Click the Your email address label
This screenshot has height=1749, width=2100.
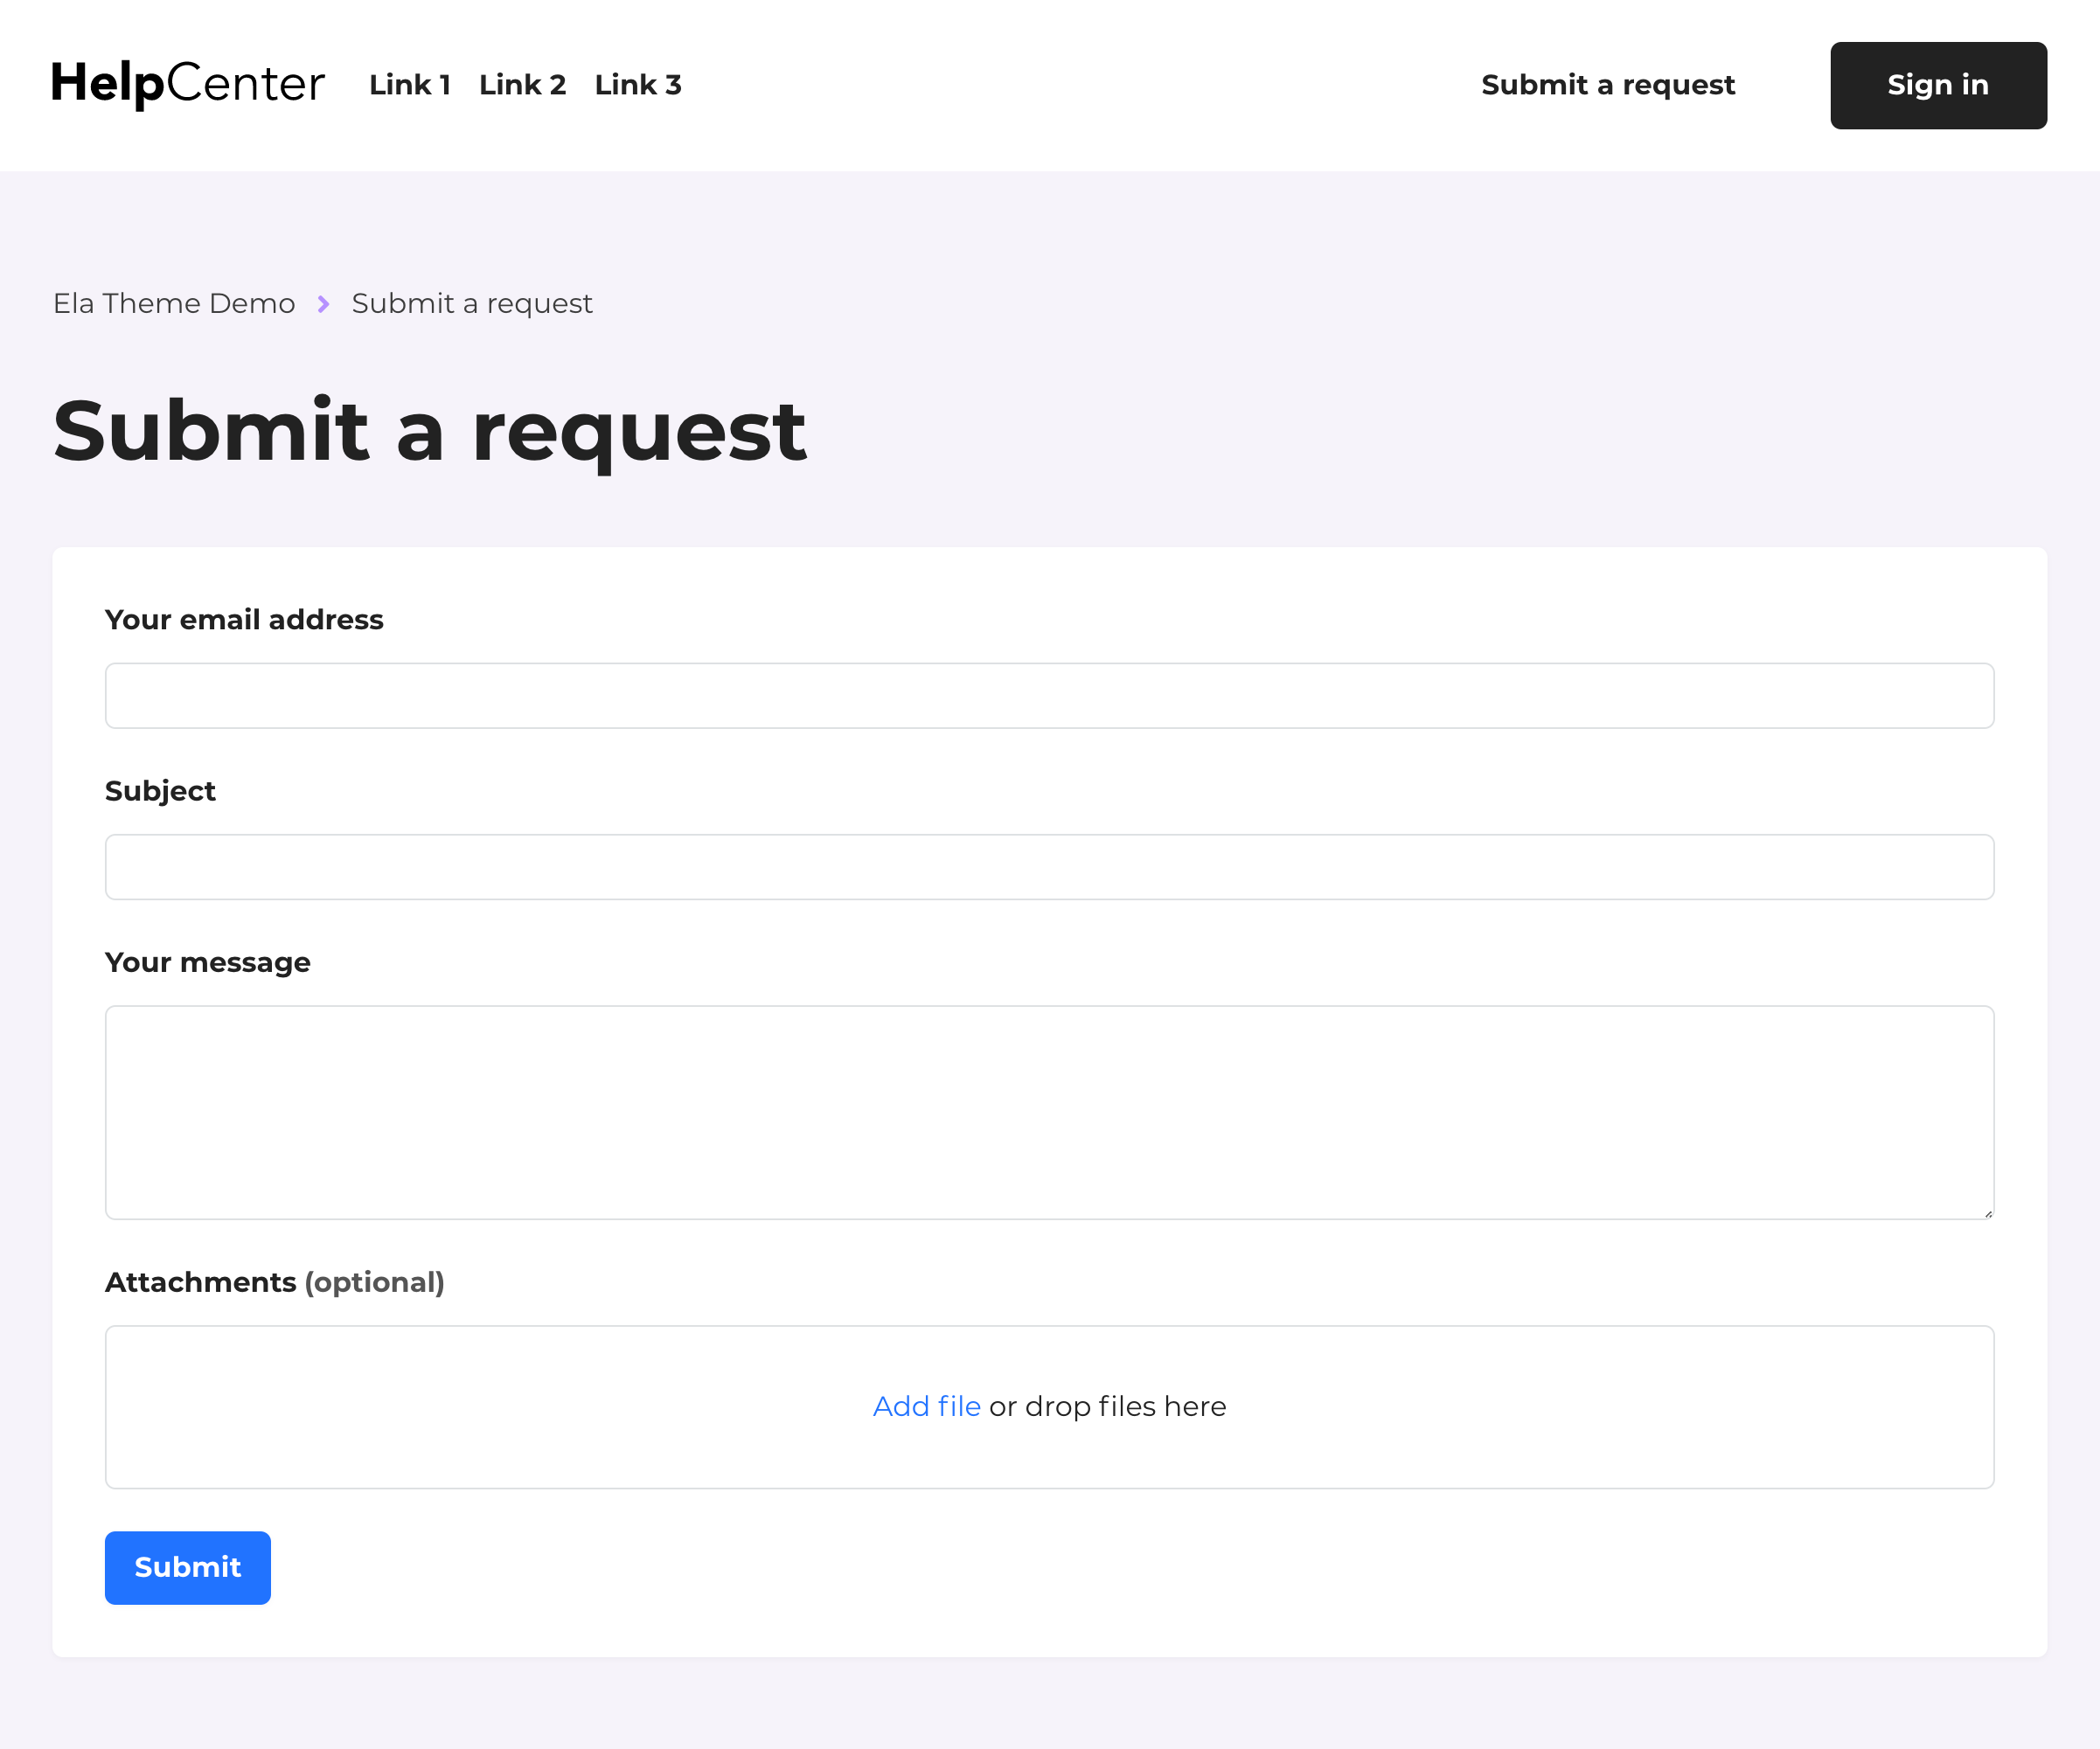pyautogui.click(x=244, y=620)
